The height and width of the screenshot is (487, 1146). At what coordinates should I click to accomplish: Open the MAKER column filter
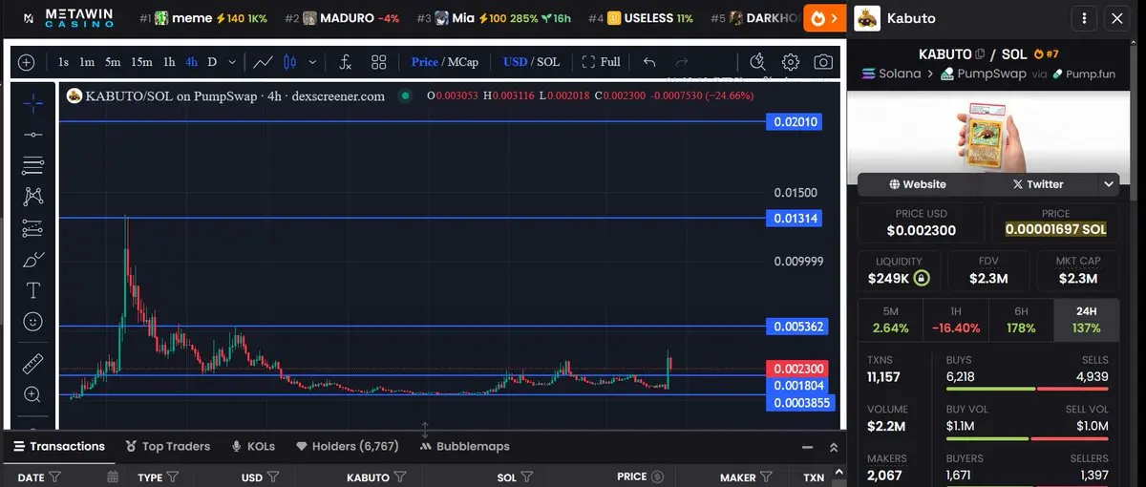[766, 476]
